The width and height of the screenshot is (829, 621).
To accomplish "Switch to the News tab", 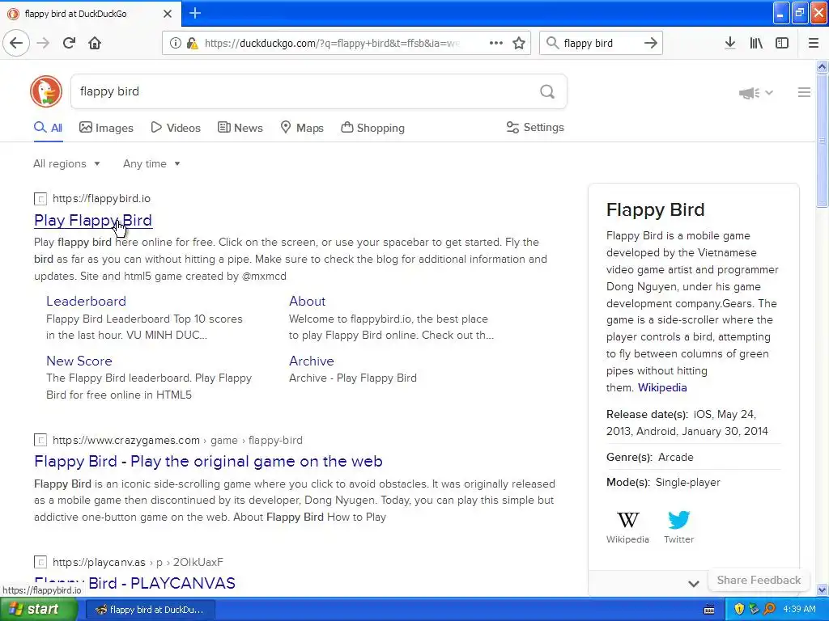I will [x=240, y=128].
